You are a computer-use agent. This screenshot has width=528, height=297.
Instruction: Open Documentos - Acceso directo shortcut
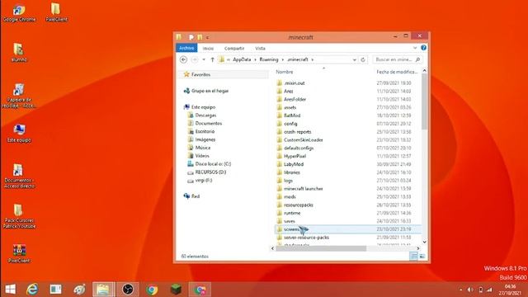click(19, 176)
